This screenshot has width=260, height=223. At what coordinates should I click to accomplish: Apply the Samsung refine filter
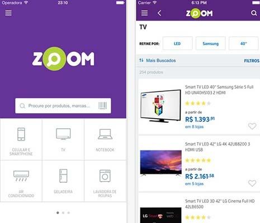210,43
